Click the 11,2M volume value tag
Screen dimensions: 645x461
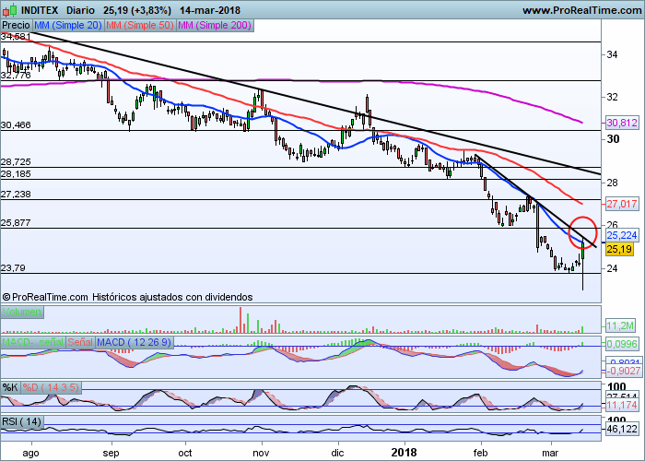click(x=620, y=326)
